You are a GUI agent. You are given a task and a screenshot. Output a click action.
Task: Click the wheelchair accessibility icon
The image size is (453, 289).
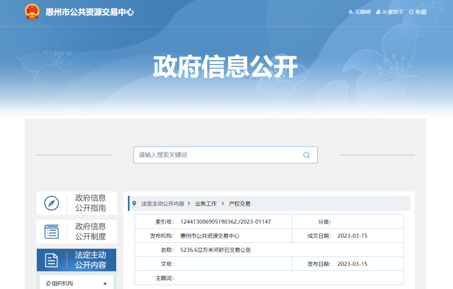coord(351,12)
